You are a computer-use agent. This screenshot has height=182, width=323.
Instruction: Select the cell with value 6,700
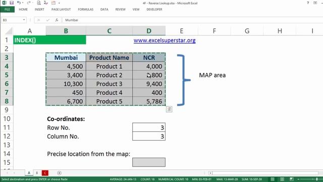point(66,101)
